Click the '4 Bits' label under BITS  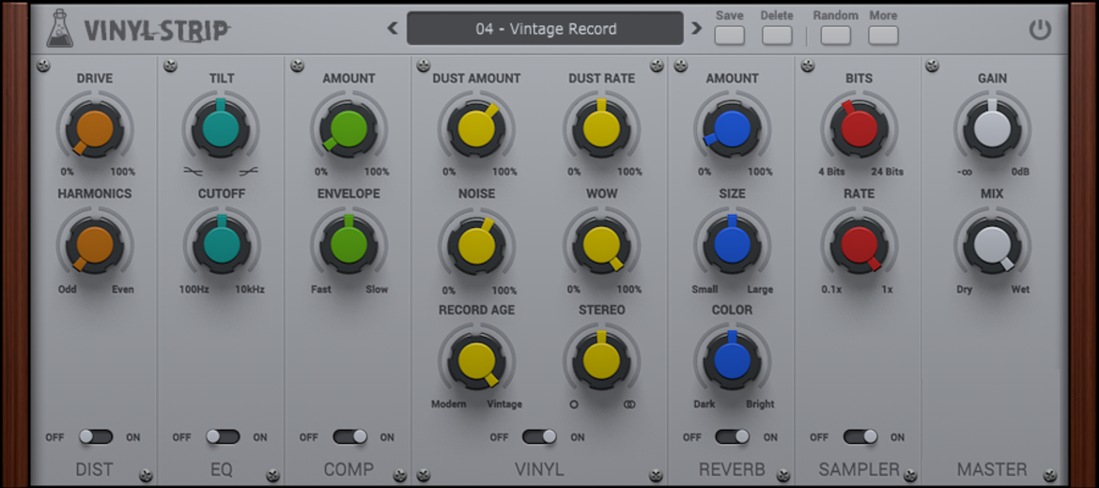pos(832,172)
